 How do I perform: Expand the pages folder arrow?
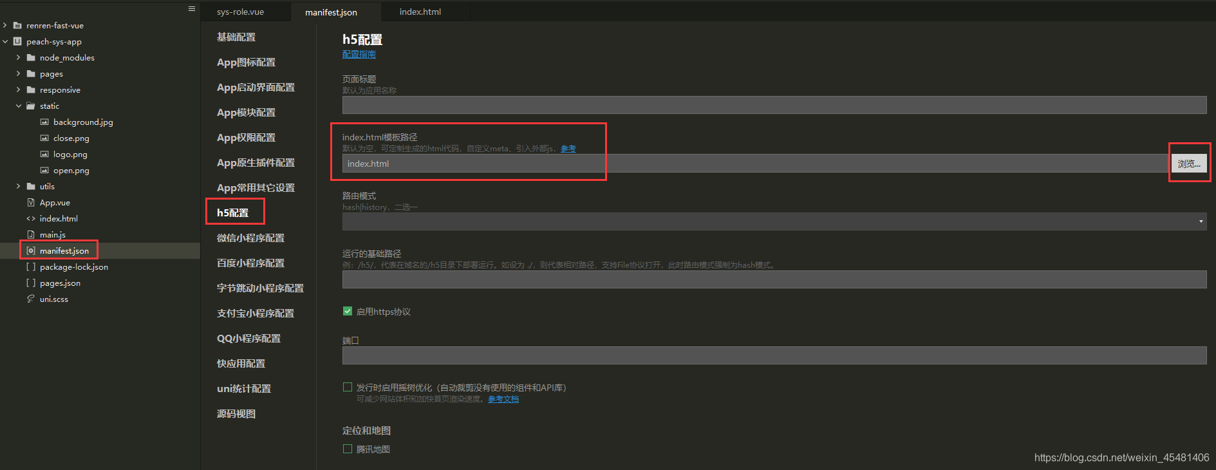[x=19, y=74]
